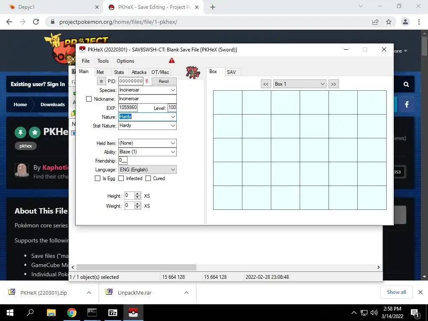Screen dimensions: 428x321
Task: Check the Cured checkbox
Action: [x=148, y=178]
